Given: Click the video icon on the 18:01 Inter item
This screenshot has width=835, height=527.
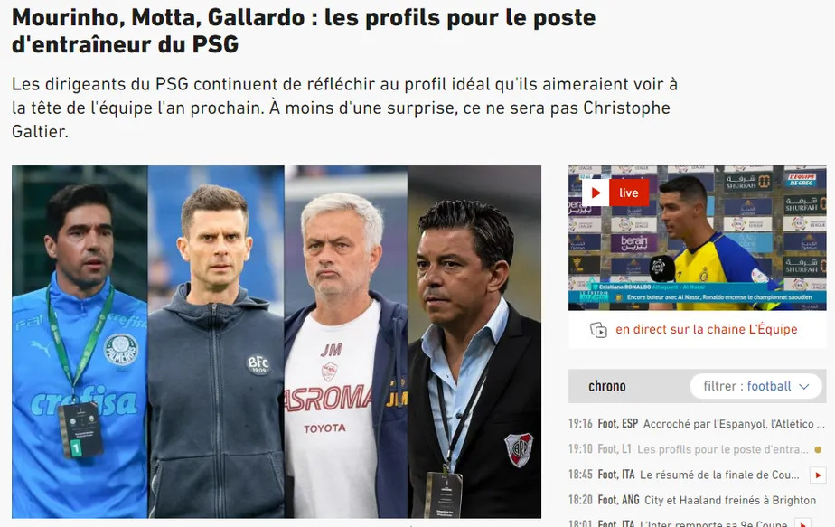Looking at the screenshot, I should [x=802, y=522].
